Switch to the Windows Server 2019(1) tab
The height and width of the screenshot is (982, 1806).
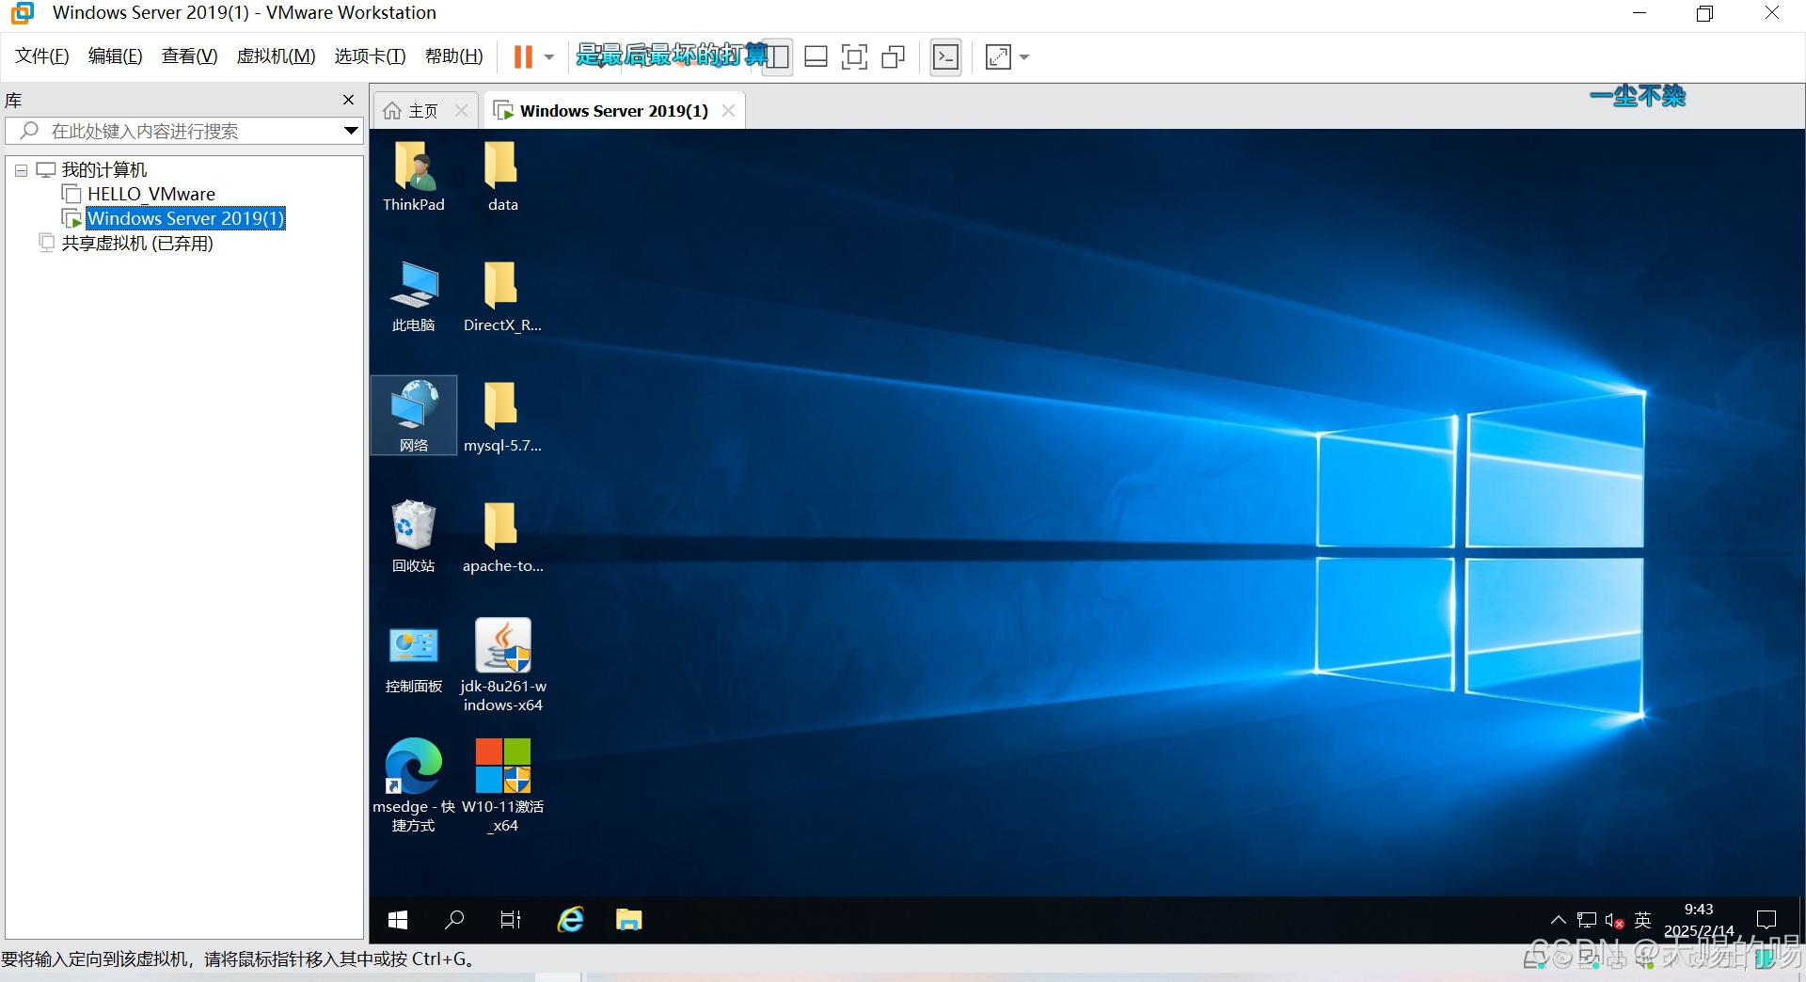pyautogui.click(x=613, y=111)
